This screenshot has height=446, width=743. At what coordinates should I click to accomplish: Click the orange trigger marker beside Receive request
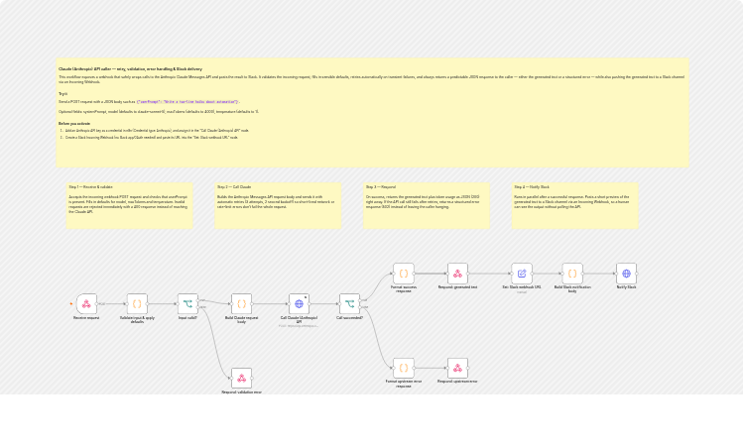[71, 304]
